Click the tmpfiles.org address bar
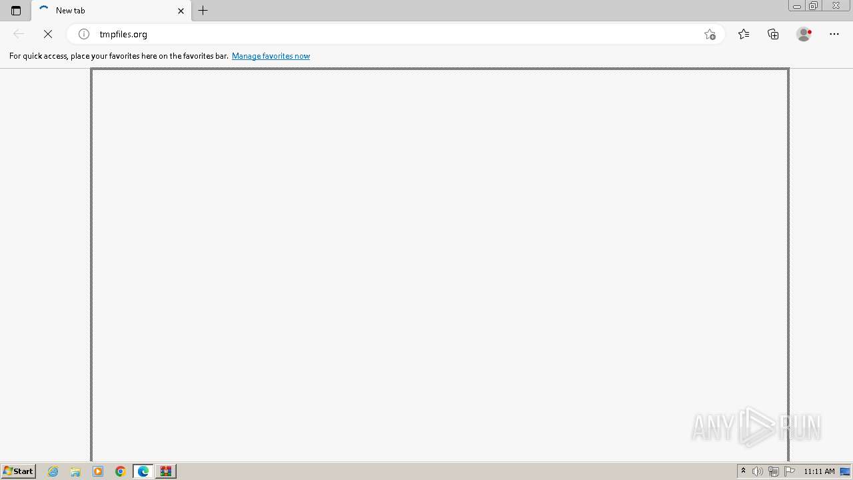Image resolution: width=853 pixels, height=480 pixels. pyautogui.click(x=397, y=34)
